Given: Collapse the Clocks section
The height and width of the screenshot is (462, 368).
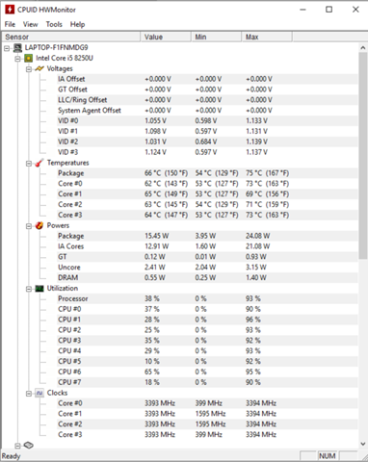Looking at the screenshot, I should 29,394.
